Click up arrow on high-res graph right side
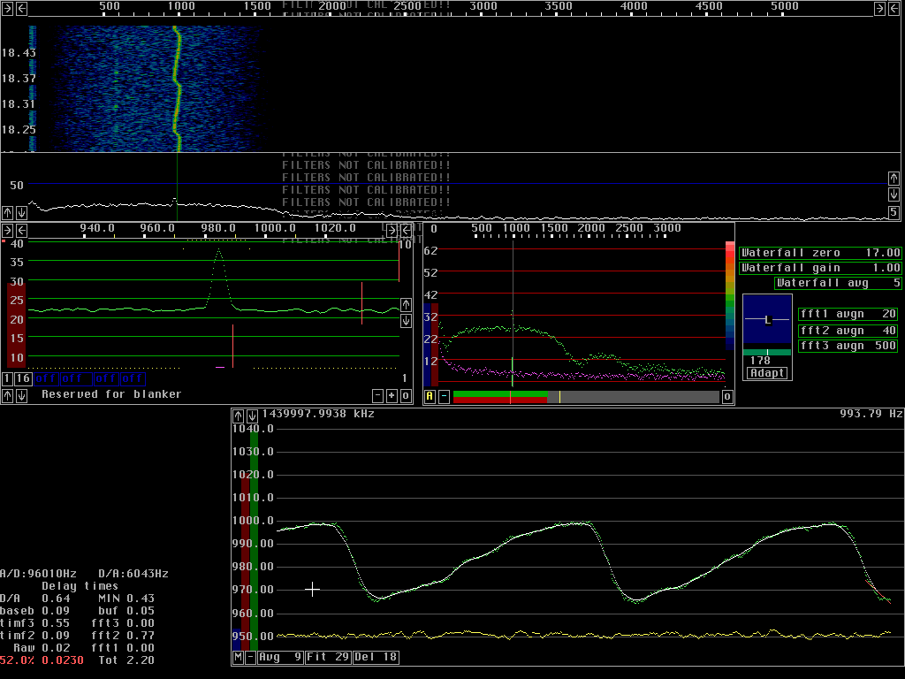The height and width of the screenshot is (679, 905). [406, 304]
